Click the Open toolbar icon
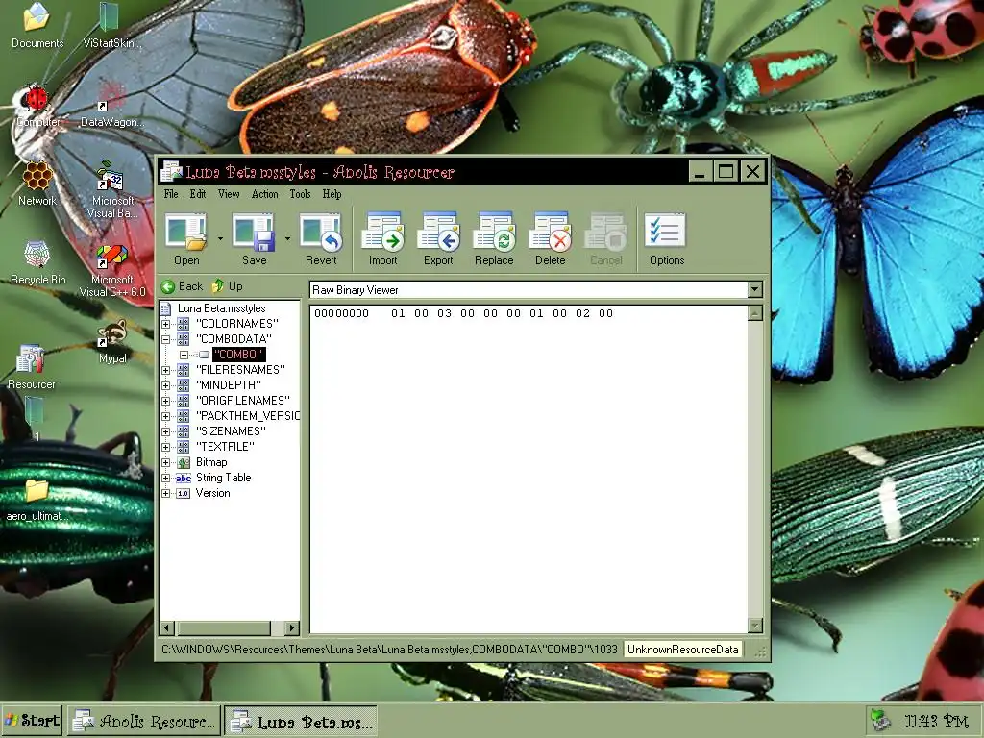This screenshot has width=984, height=738. pyautogui.click(x=186, y=239)
